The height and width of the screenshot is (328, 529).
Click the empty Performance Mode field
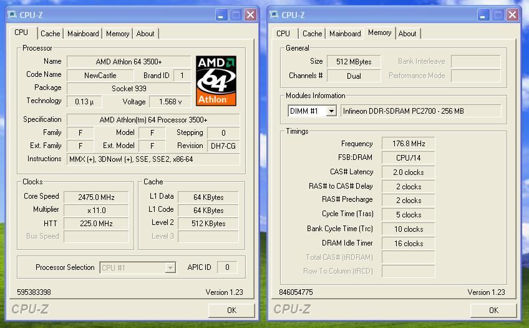click(x=476, y=76)
